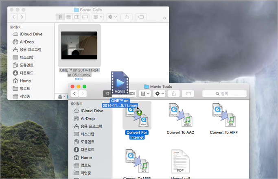This screenshot has height=179, width=278.
Task: Go back in Movie Tools window
Action: [74, 94]
